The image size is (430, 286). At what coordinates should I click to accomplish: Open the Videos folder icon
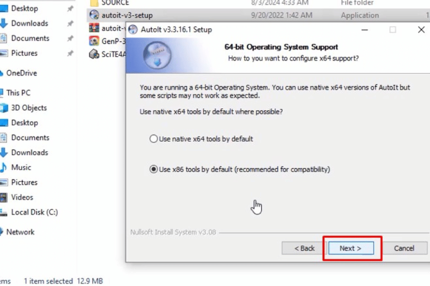coord(3,197)
